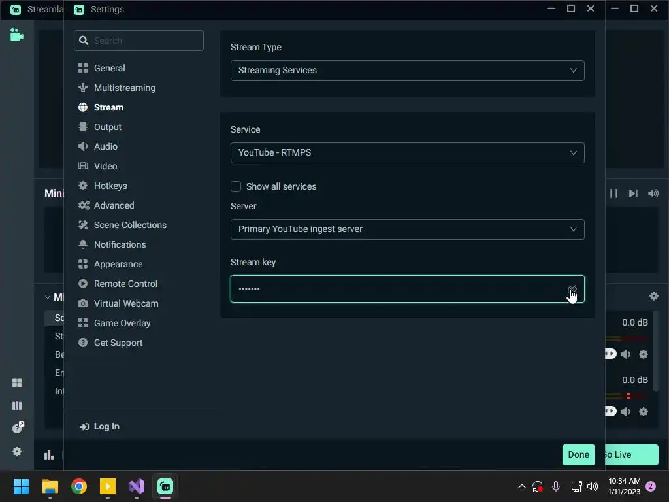Click the Audio speaker icon in sidebar
The width and height of the screenshot is (669, 502).
[83, 147]
